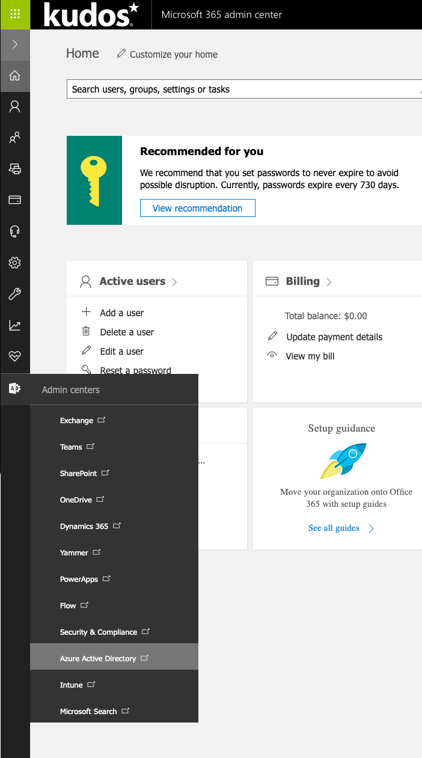This screenshot has height=758, width=422.
Task: Open the Resources icon in sidebar
Action: click(15, 169)
